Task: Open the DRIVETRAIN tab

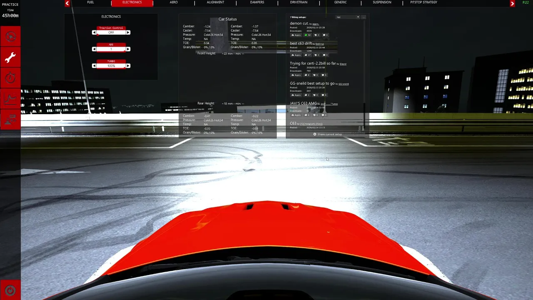Action: (299, 2)
